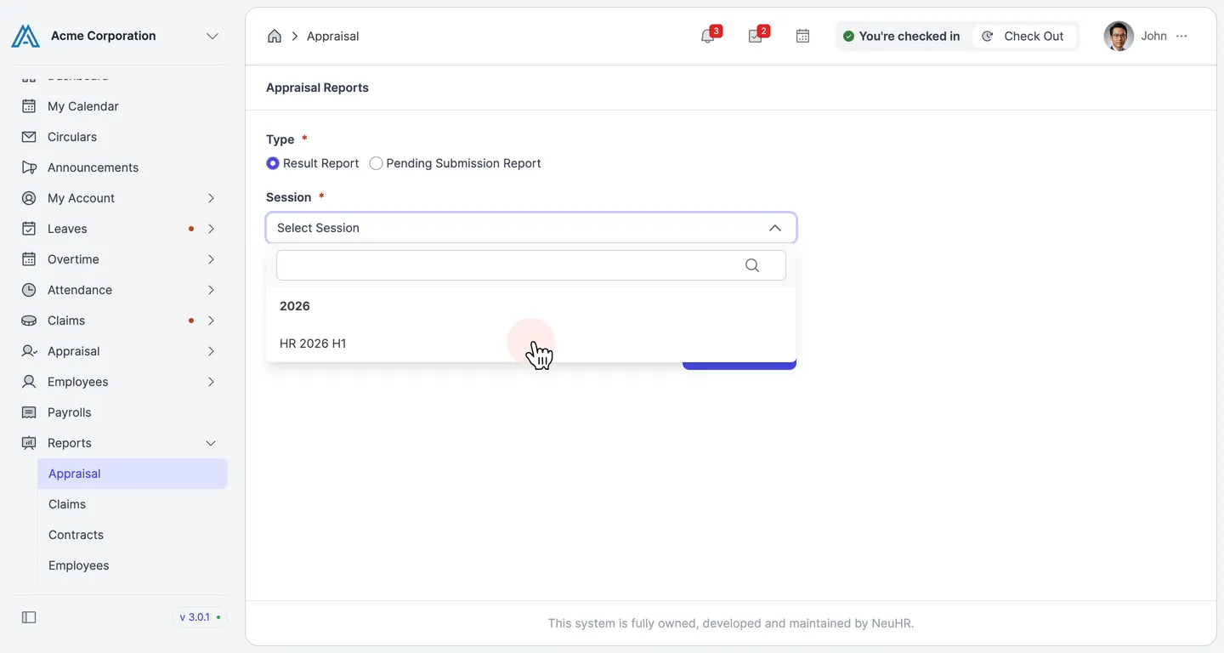This screenshot has height=653, width=1224.
Task: Open Contracts under Reports
Action: (133, 535)
